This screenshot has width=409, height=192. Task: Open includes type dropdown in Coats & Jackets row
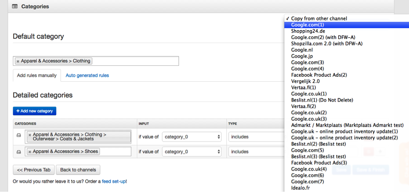256,137
